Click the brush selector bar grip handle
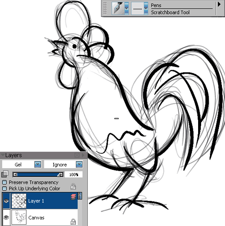The height and width of the screenshot is (226, 225). [x=105, y=8]
